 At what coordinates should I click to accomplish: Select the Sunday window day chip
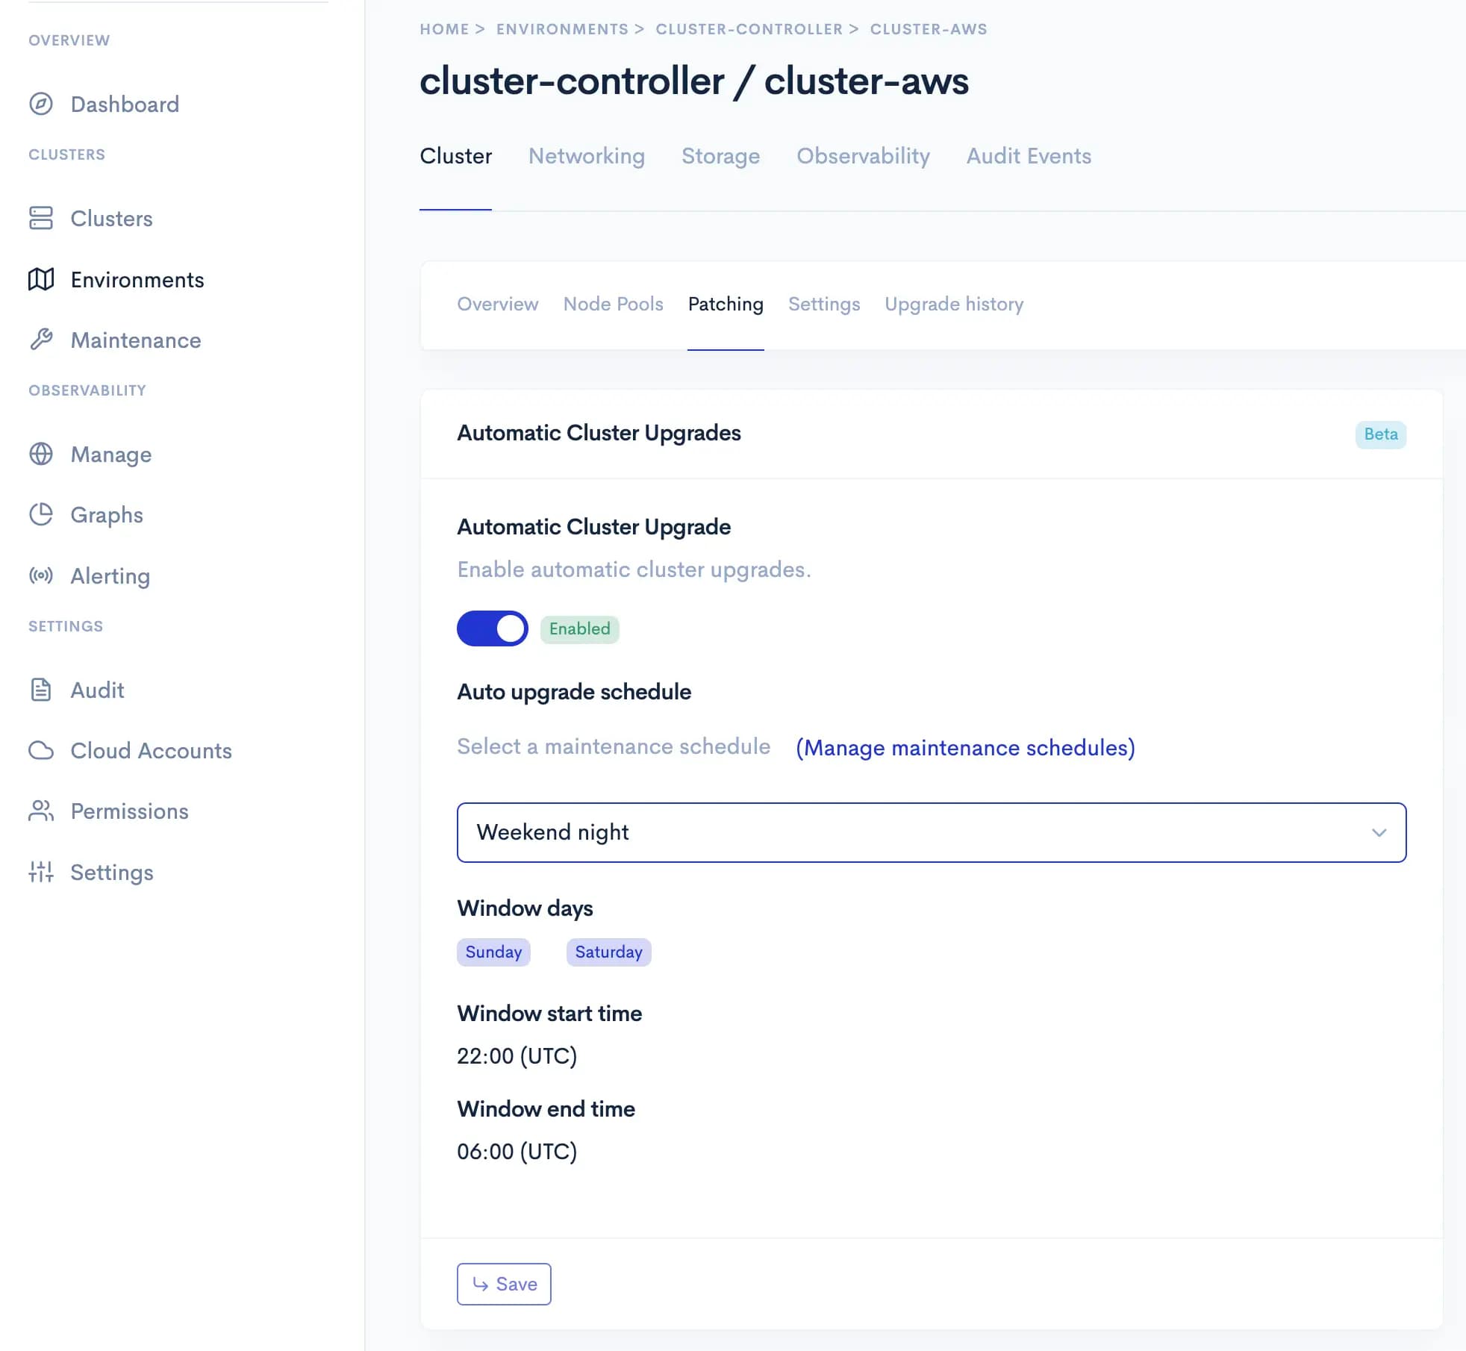coord(493,952)
